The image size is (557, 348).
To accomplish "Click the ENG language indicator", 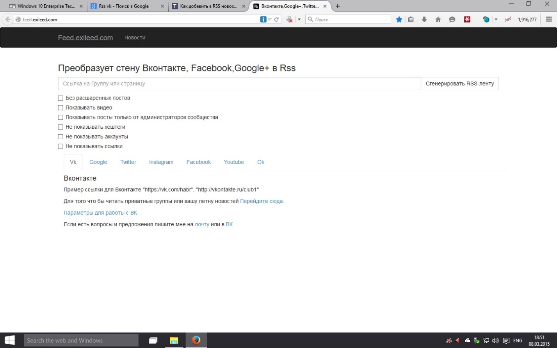I will coord(518,341).
